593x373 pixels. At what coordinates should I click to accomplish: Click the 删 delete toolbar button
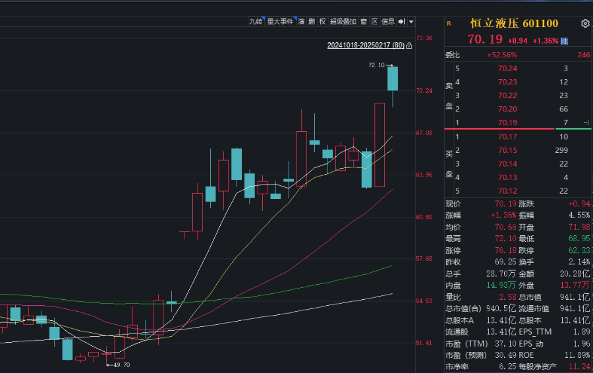(x=312, y=22)
